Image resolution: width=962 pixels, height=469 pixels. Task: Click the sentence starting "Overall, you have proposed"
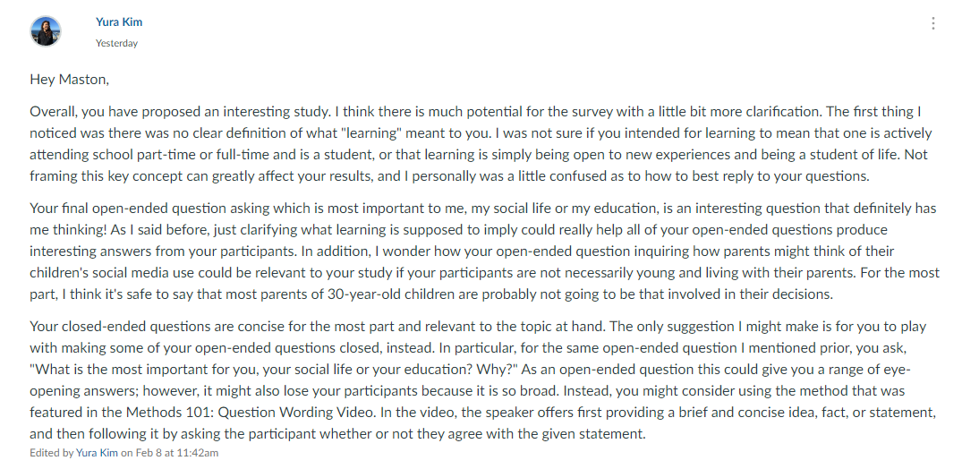[x=181, y=112]
